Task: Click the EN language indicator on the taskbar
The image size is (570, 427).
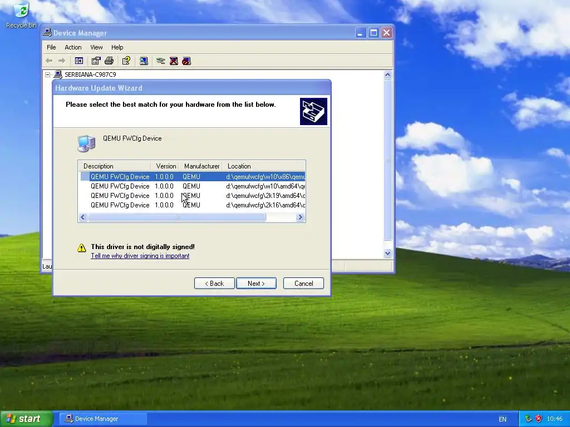Action: coord(503,419)
